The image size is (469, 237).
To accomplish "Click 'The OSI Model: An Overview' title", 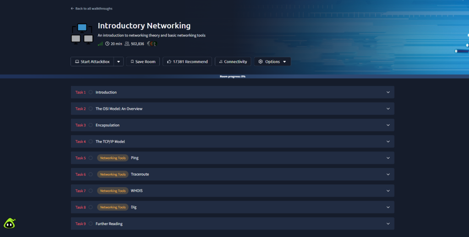I will pos(119,109).
